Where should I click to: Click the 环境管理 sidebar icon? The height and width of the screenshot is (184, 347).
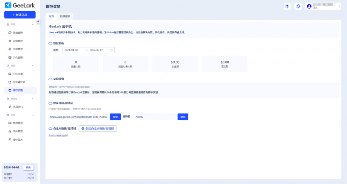pyautogui.click(x=9, y=33)
